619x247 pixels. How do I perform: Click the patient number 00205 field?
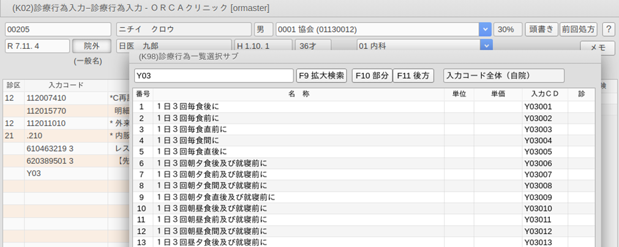tap(58, 29)
